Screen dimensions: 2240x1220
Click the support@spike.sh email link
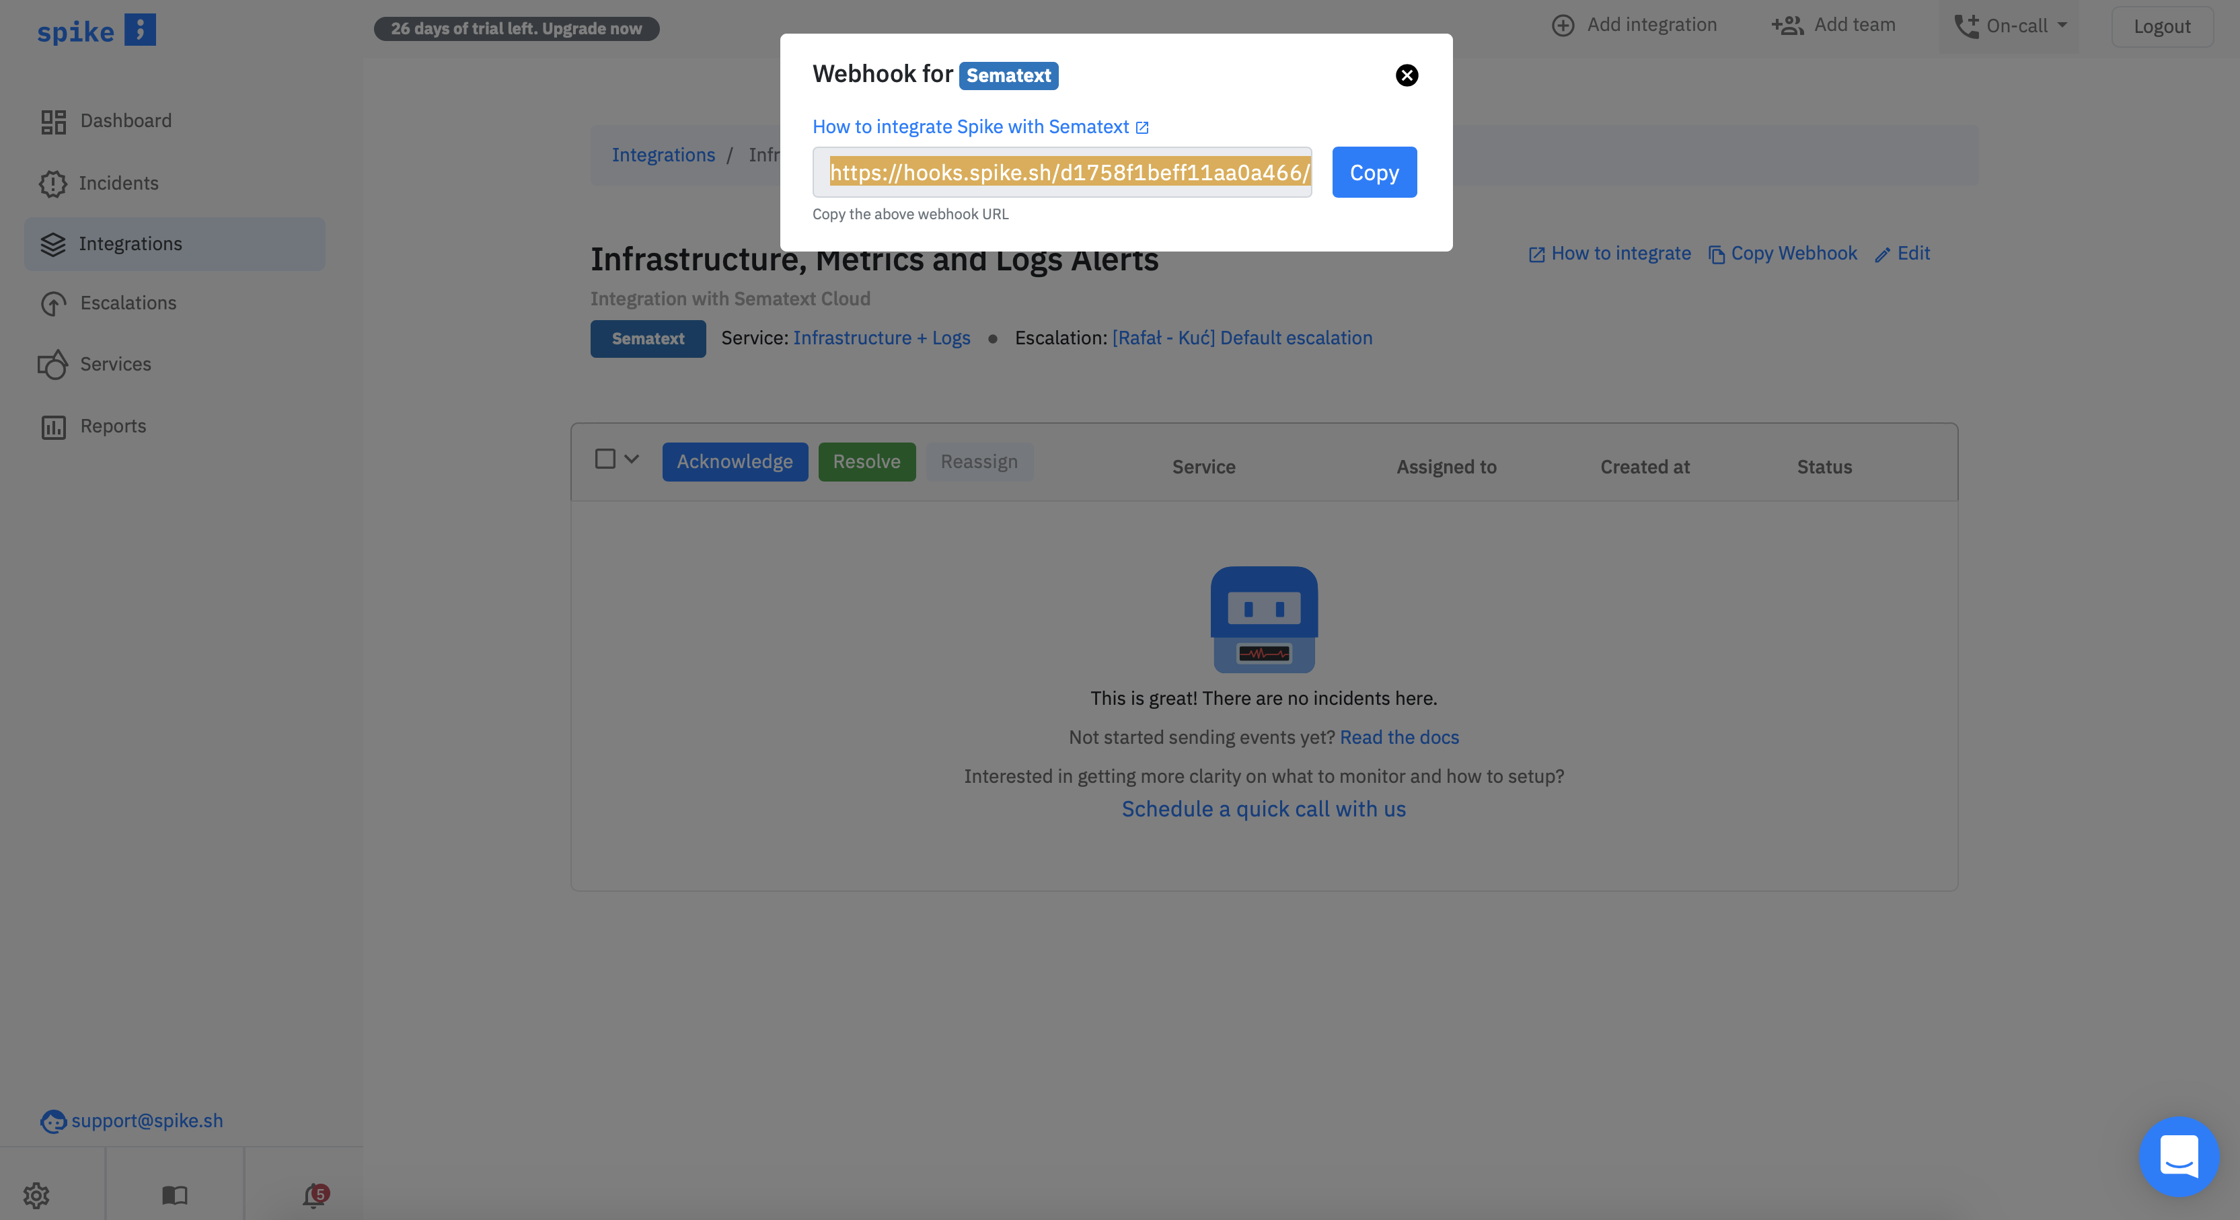click(x=147, y=1120)
